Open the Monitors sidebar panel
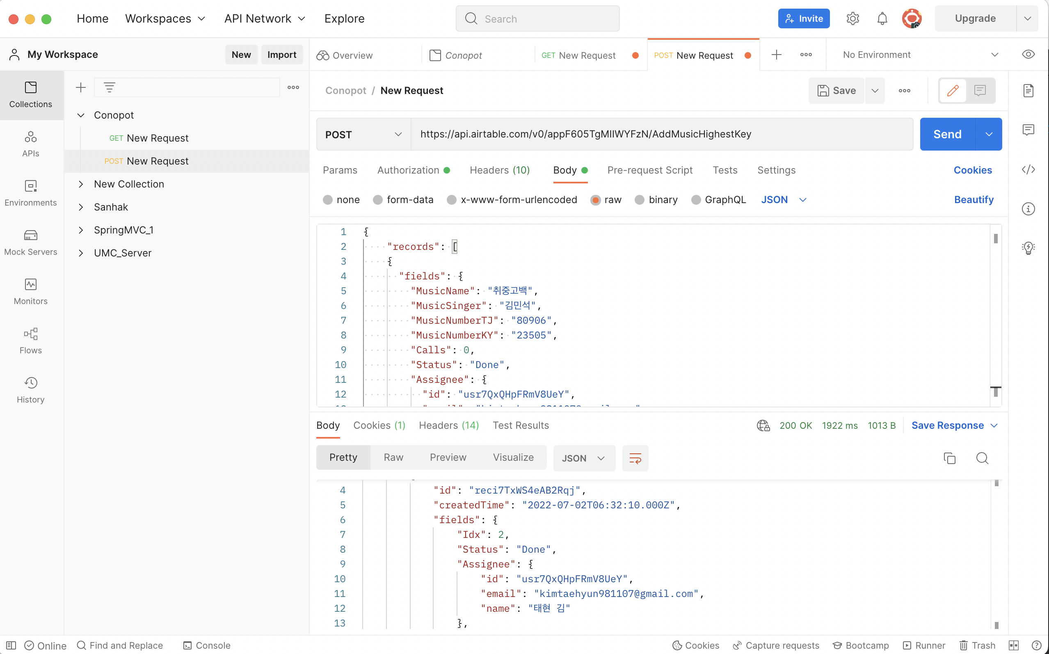This screenshot has height=654, width=1049. 30,292
